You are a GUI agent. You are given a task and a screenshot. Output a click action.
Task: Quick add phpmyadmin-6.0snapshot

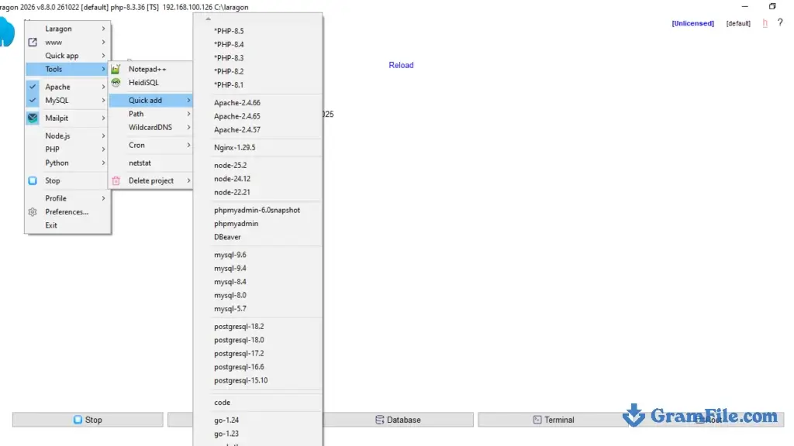pos(258,211)
